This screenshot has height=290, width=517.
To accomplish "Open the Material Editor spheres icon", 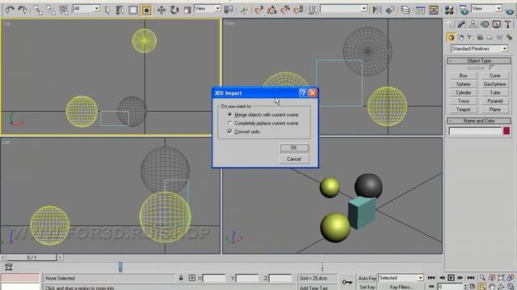I will 449,10.
